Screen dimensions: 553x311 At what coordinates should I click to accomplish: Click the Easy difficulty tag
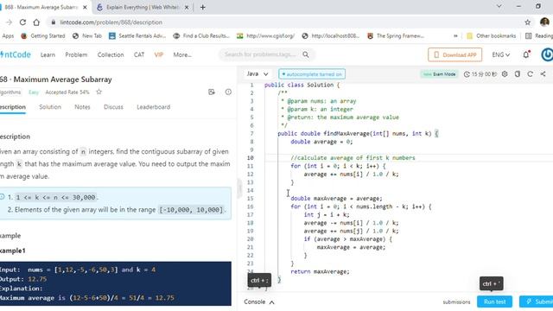point(34,92)
